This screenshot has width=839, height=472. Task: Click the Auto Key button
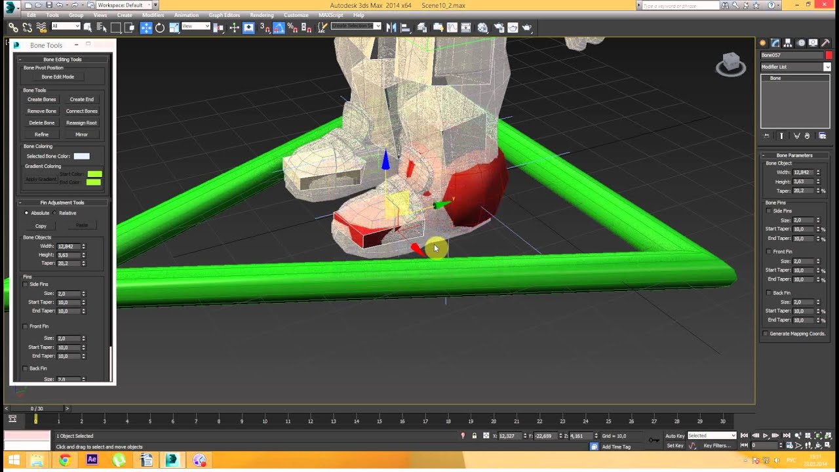tap(675, 436)
